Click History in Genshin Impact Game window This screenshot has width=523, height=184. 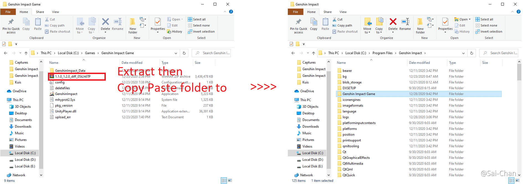tap(175, 32)
